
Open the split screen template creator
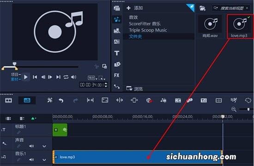click(218, 101)
